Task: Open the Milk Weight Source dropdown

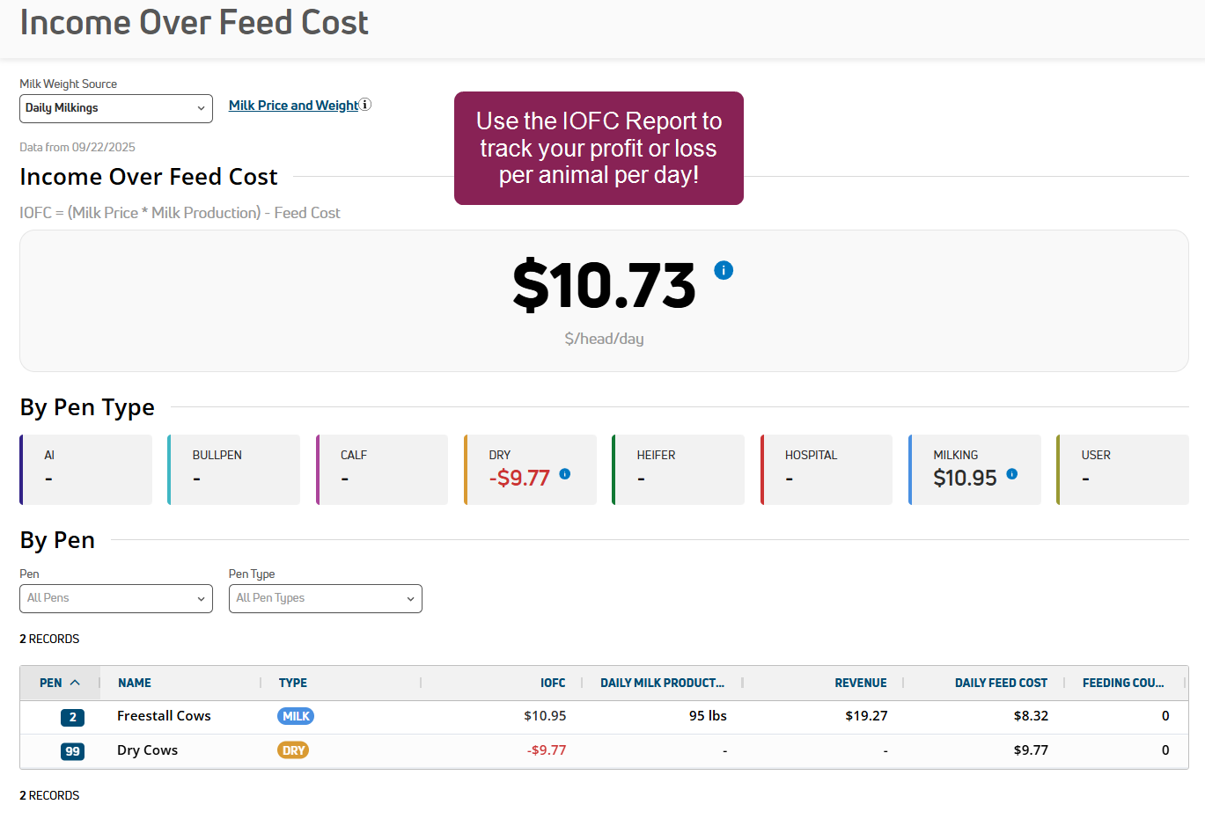Action: tap(116, 108)
